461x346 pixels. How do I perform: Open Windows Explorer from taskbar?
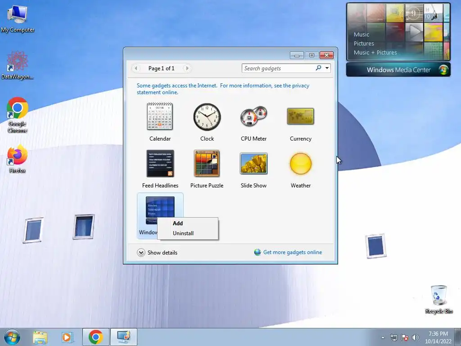pos(40,337)
